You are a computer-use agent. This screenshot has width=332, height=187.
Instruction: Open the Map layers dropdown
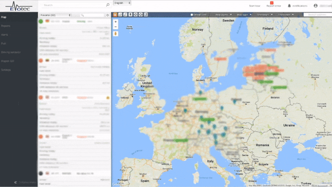pos(223,15)
